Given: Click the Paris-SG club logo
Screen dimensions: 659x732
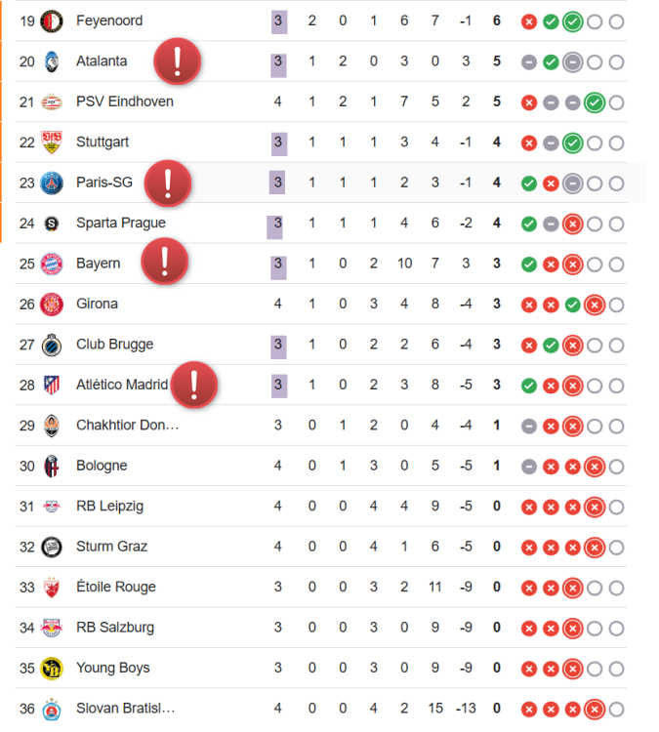Looking at the screenshot, I should [52, 183].
